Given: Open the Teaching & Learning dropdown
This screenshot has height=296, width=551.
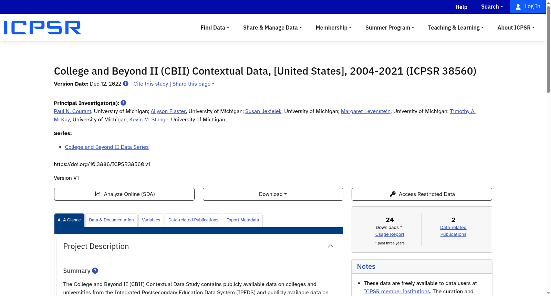Looking at the screenshot, I should click(456, 28).
